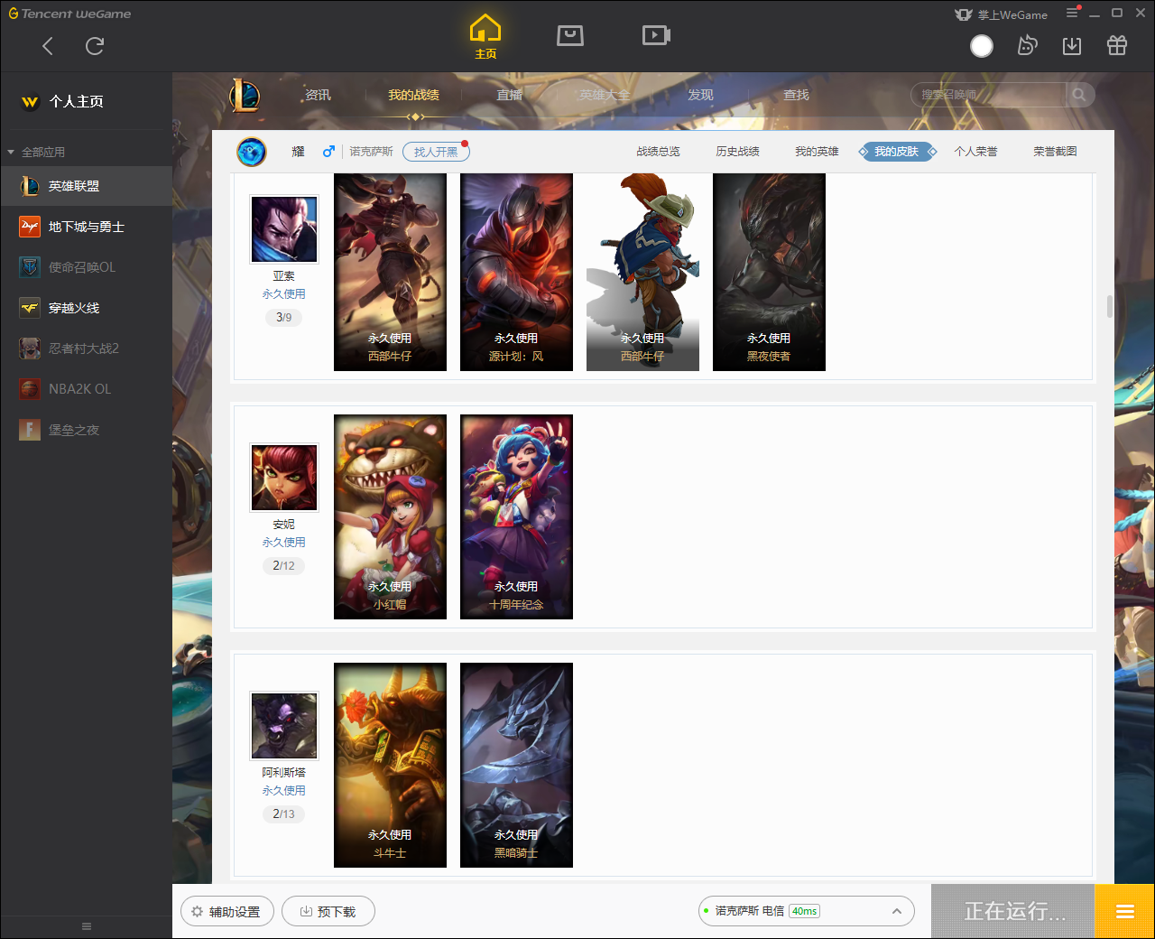Screen dimensions: 1155x939
Task: Open the 荣誉截图 subtab
Action: [1055, 152]
